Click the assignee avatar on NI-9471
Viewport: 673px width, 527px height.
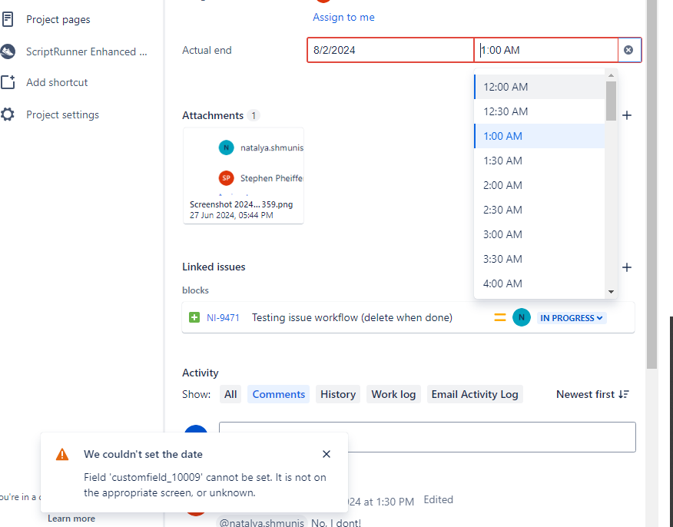pos(521,317)
